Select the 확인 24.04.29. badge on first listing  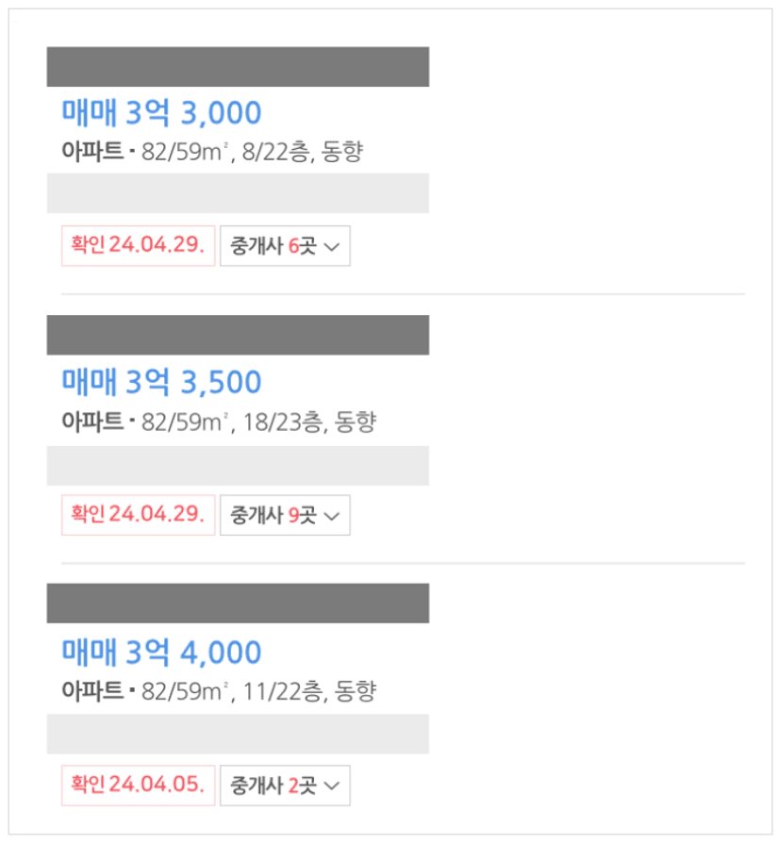139,246
